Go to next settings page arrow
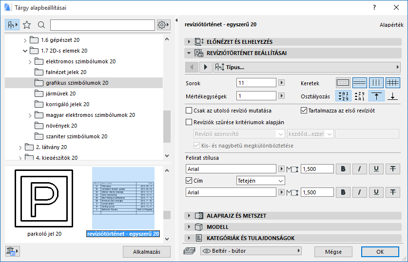408x262 pixels. (x=206, y=67)
